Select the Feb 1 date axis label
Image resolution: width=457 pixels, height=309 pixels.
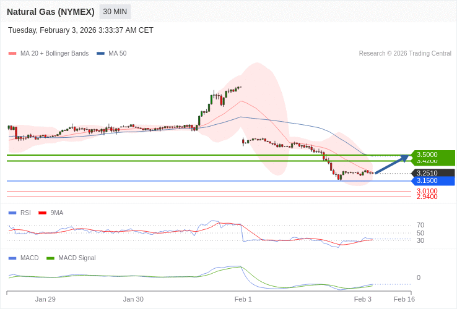pyautogui.click(x=243, y=299)
